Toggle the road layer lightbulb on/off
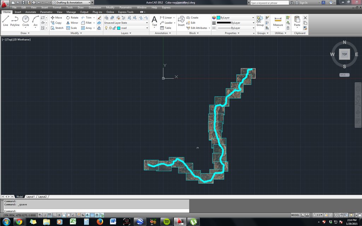The height and width of the screenshot is (226, 362). [106, 28]
